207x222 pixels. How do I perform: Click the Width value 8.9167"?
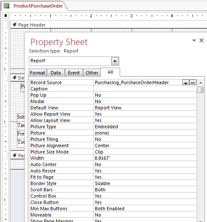(x=102, y=158)
